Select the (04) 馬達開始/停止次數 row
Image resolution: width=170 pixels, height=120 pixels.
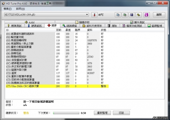[x=57, y=44]
